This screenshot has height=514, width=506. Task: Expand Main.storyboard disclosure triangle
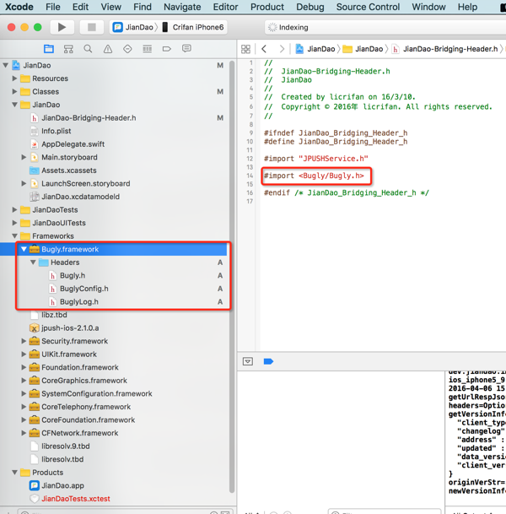point(24,157)
